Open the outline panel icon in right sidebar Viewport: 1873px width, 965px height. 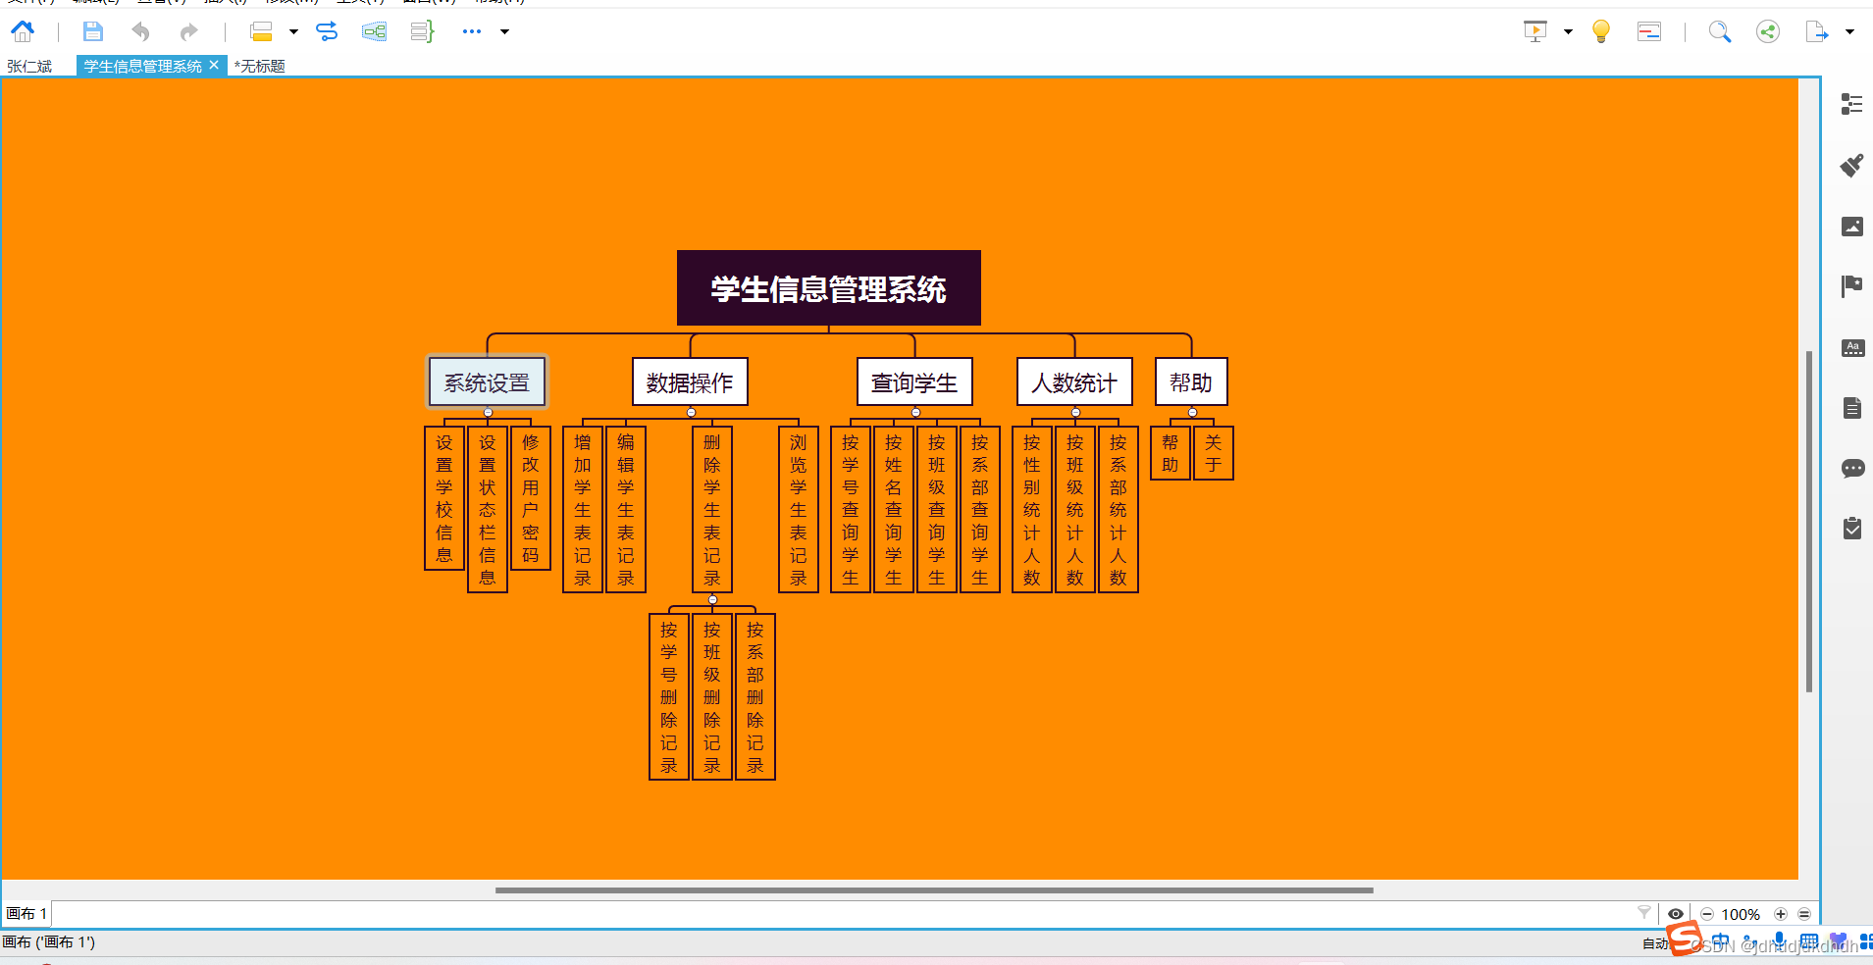1852,408
